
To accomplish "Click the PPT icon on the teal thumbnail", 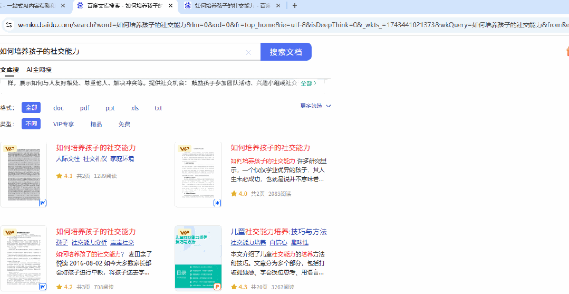I will click(x=217, y=287).
